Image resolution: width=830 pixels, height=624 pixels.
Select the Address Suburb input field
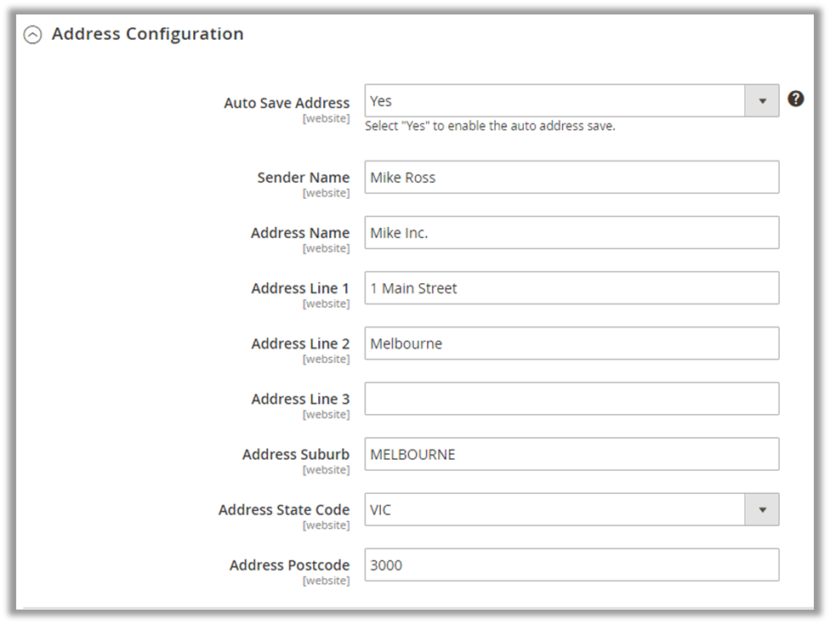571,454
